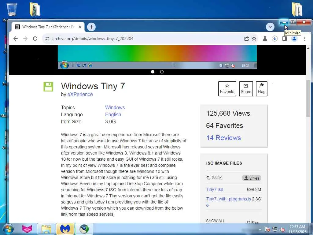The width and height of the screenshot is (313, 235).
Task: Select the second carousel dot
Action: 162,72
